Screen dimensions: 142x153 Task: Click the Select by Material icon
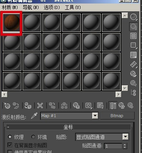point(133,83)
